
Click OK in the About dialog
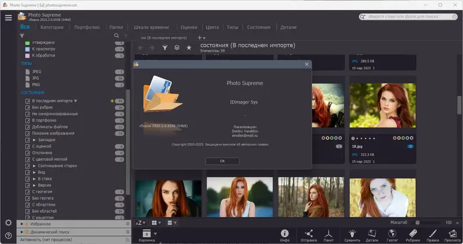(x=222, y=161)
